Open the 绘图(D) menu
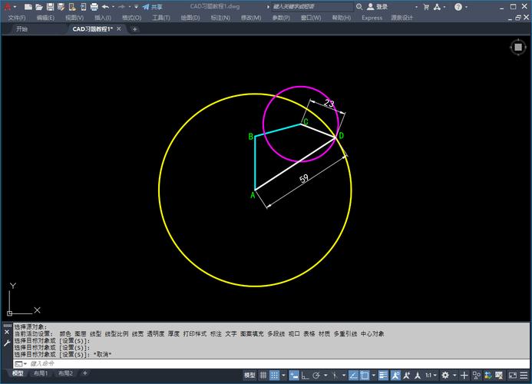The image size is (532, 384). point(190,17)
